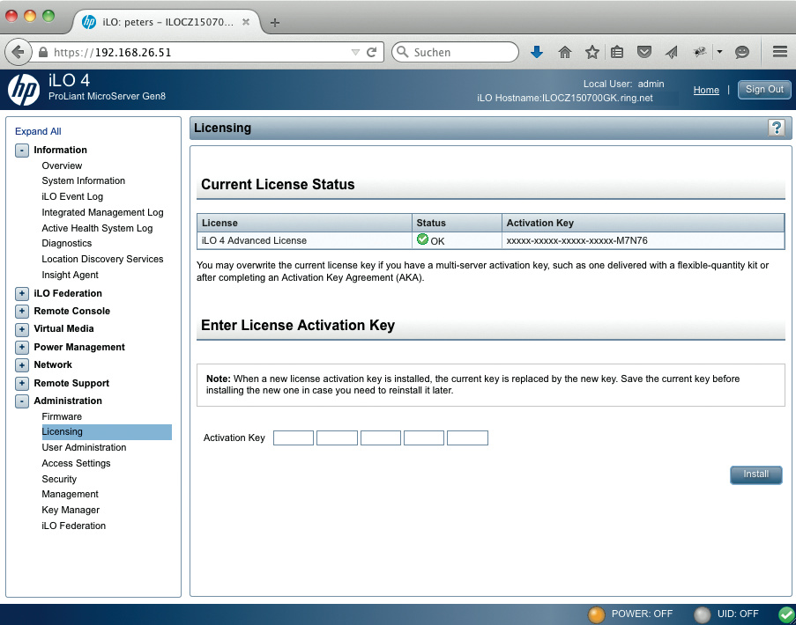The width and height of the screenshot is (796, 625).
Task: Reload the page with the refresh icon
Action: click(372, 52)
